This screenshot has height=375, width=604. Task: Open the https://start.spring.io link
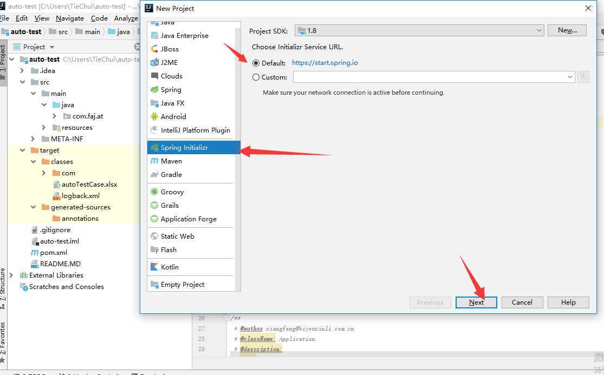point(324,63)
